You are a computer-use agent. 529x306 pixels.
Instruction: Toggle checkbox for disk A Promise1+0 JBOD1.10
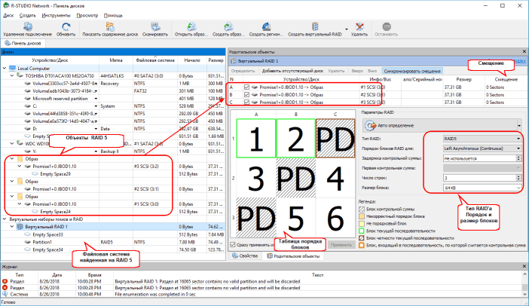pyautogui.click(x=246, y=87)
